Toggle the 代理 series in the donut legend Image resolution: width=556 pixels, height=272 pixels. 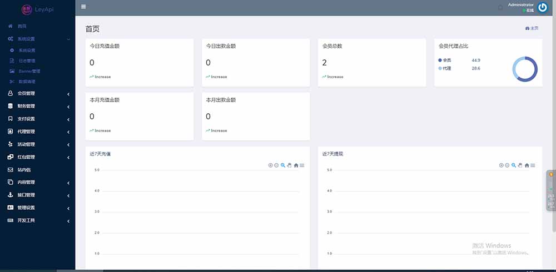coord(447,68)
